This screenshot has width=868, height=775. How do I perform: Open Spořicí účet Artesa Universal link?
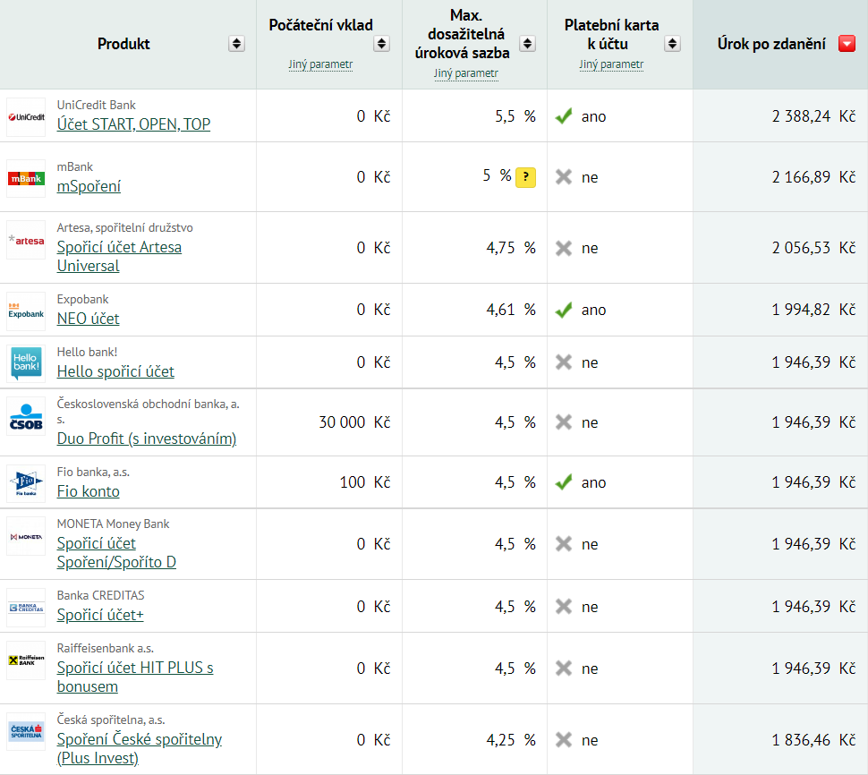click(x=119, y=256)
